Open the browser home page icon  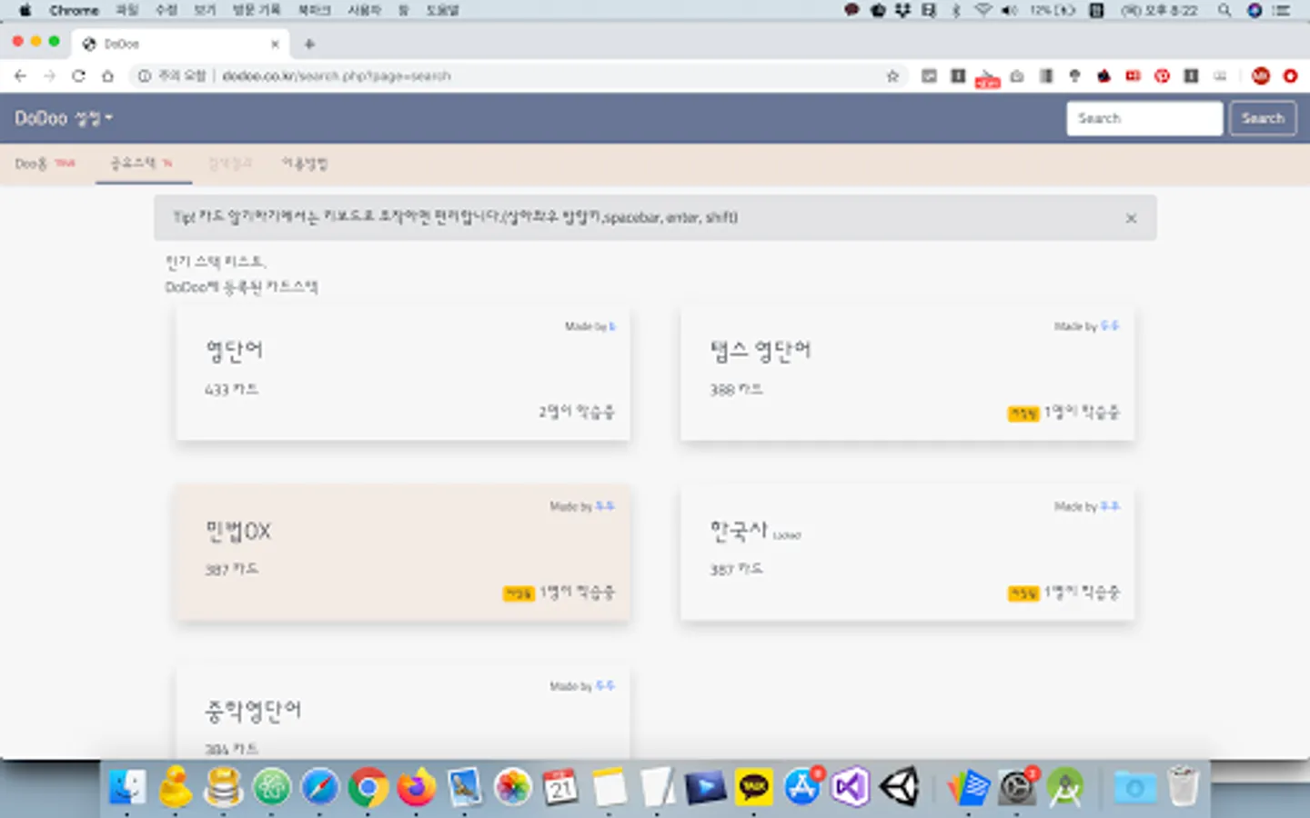107,76
